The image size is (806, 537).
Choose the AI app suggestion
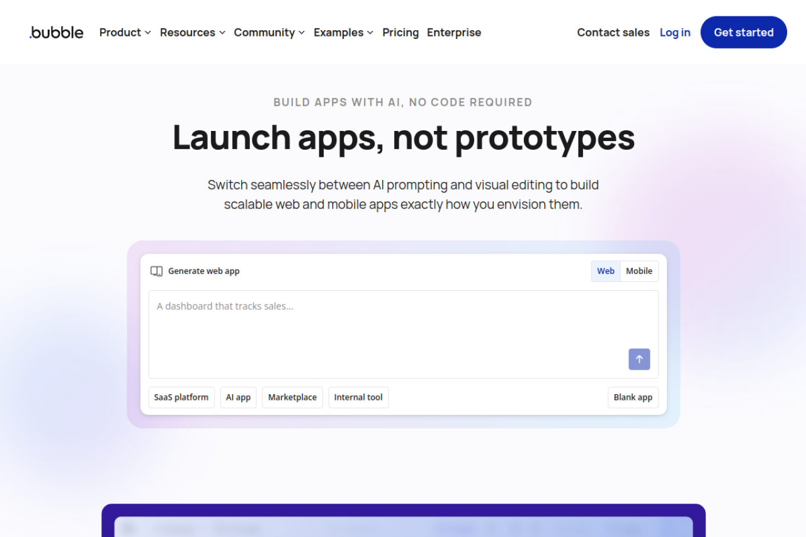click(238, 397)
